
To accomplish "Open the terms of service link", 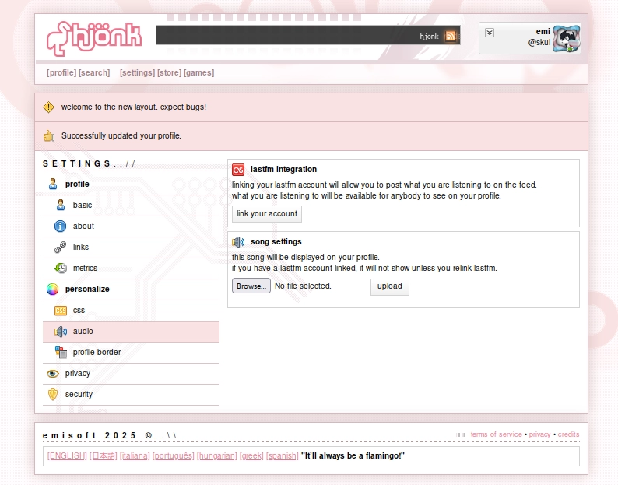I will click(497, 434).
